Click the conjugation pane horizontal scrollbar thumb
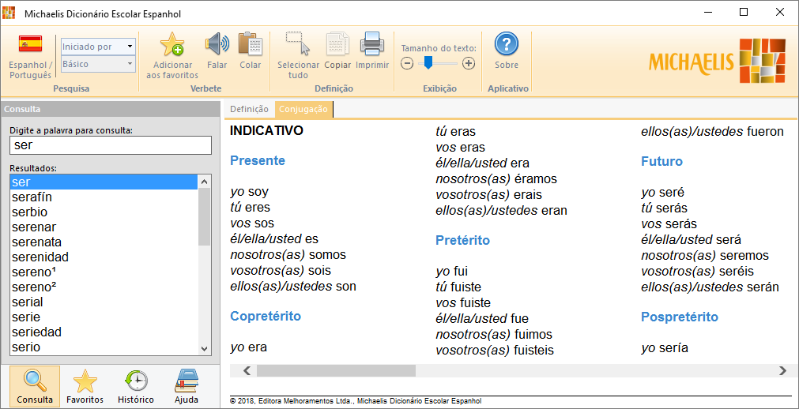This screenshot has width=799, height=409. click(337, 371)
